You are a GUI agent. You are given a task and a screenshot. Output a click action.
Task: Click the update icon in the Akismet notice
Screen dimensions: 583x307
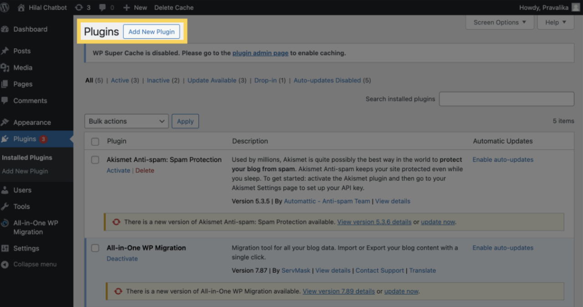coord(116,222)
